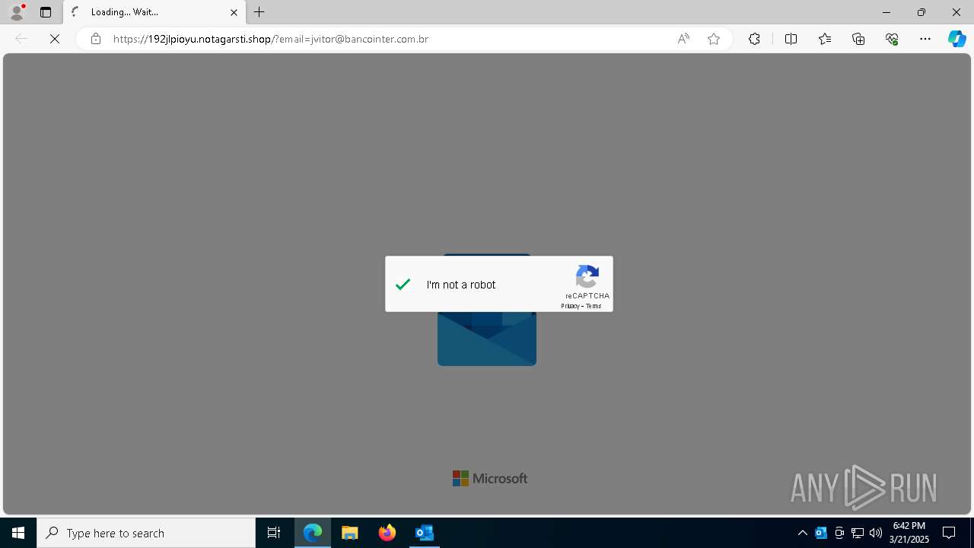974x548 pixels.
Task: Click the reCAPTCHA logo
Action: pyautogui.click(x=587, y=276)
